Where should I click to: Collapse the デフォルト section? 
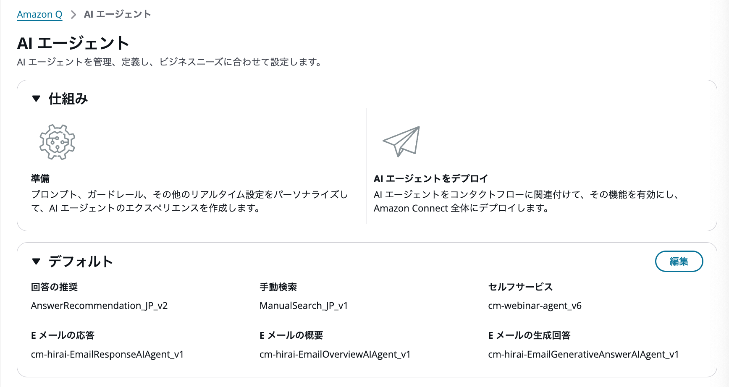[x=36, y=261]
